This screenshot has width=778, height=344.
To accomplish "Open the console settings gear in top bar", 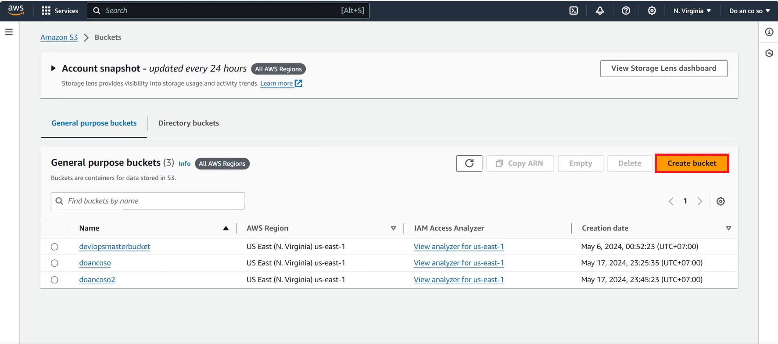I will [652, 11].
